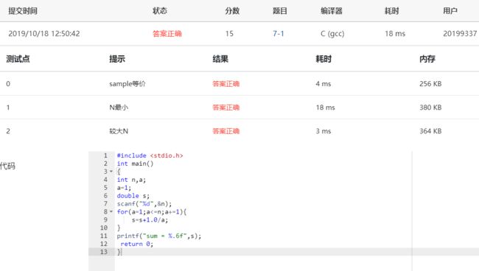
Task: Select the N最小 hint text
Action: [x=119, y=108]
